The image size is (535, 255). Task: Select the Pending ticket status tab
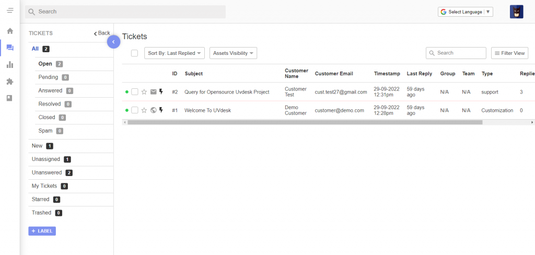click(x=49, y=77)
